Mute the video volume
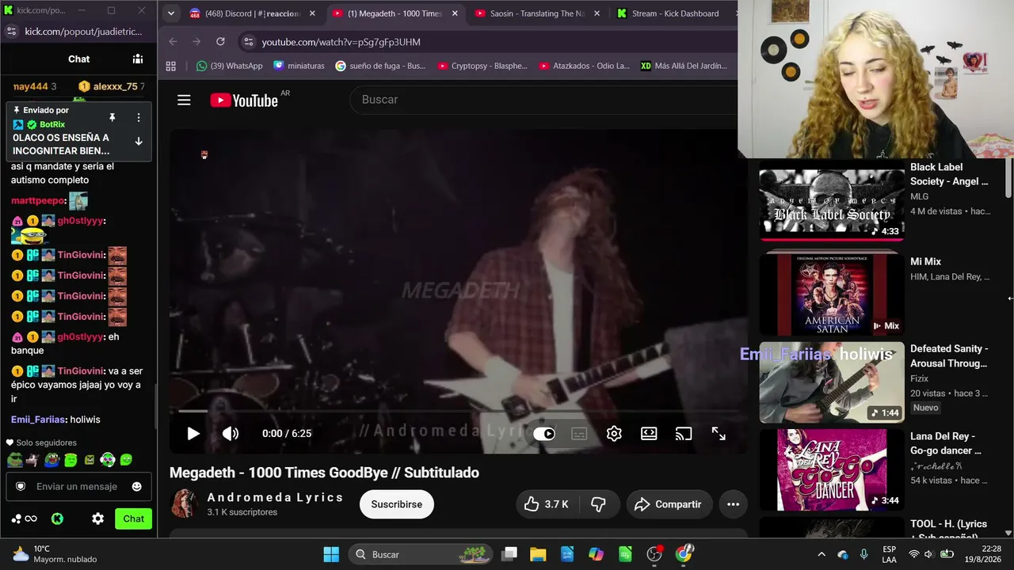This screenshot has height=570, width=1014. point(231,434)
